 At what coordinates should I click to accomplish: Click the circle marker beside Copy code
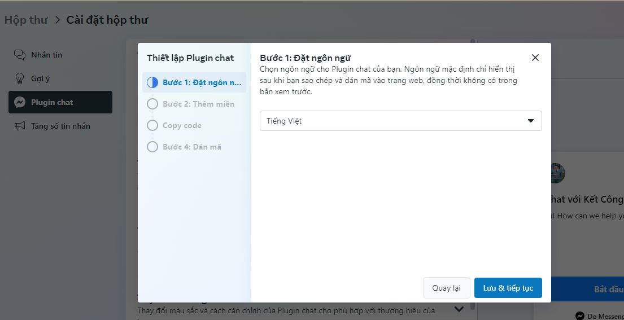152,125
